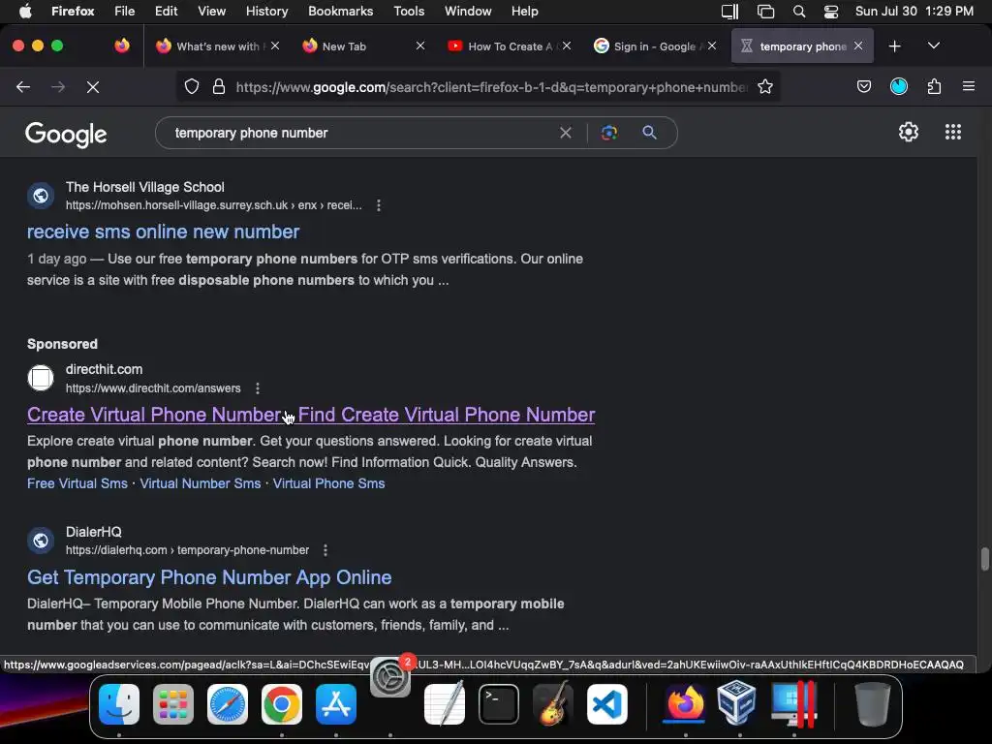Open the Tools menu
The width and height of the screenshot is (992, 744).
coord(409,12)
